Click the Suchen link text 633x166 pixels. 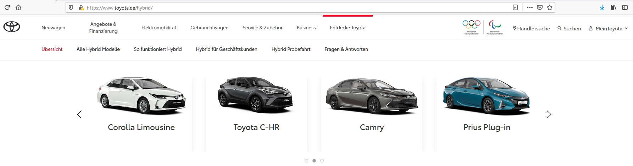(x=572, y=29)
